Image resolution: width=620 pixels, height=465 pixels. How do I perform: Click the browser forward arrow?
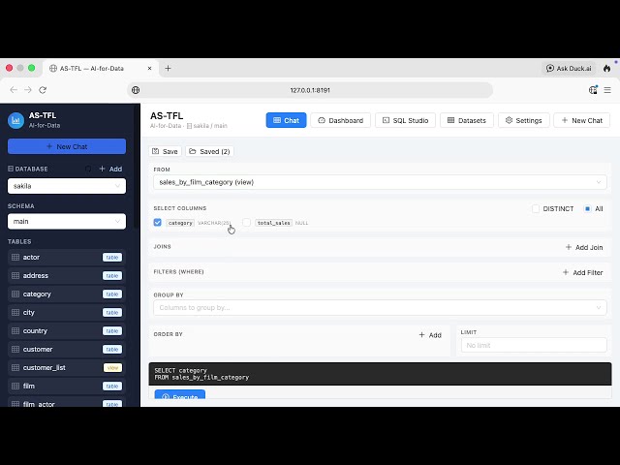[x=28, y=90]
